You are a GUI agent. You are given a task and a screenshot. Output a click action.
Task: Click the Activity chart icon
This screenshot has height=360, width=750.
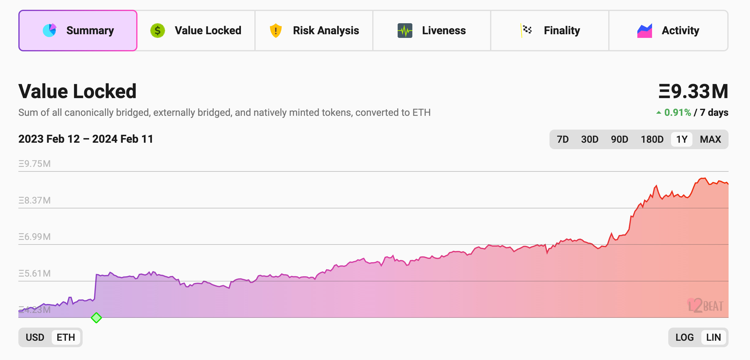[x=644, y=31]
